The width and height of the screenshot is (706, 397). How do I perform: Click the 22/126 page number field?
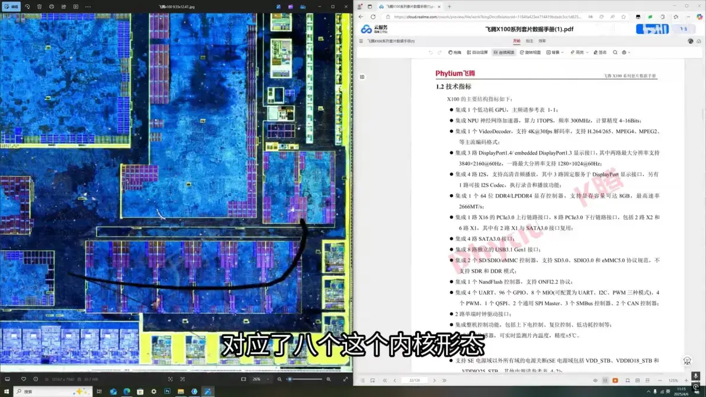coord(415,380)
